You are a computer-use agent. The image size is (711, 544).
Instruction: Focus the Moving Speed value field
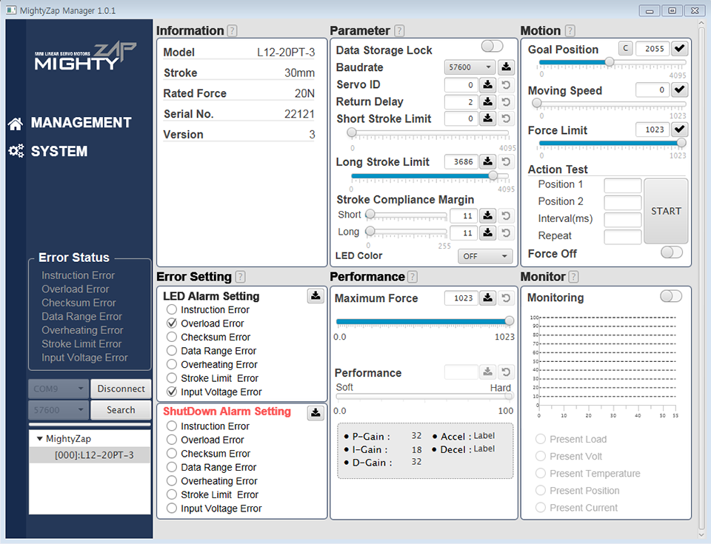(x=652, y=90)
